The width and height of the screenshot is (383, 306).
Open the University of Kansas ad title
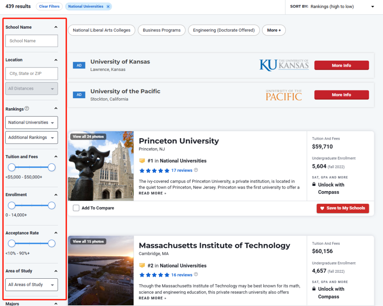click(120, 62)
